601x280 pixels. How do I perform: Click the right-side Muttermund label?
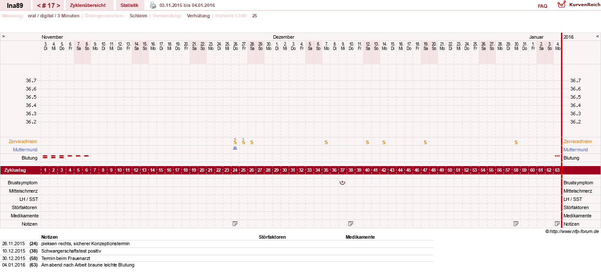575,150
